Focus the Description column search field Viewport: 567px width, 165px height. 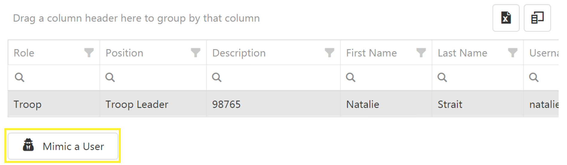tap(273, 77)
